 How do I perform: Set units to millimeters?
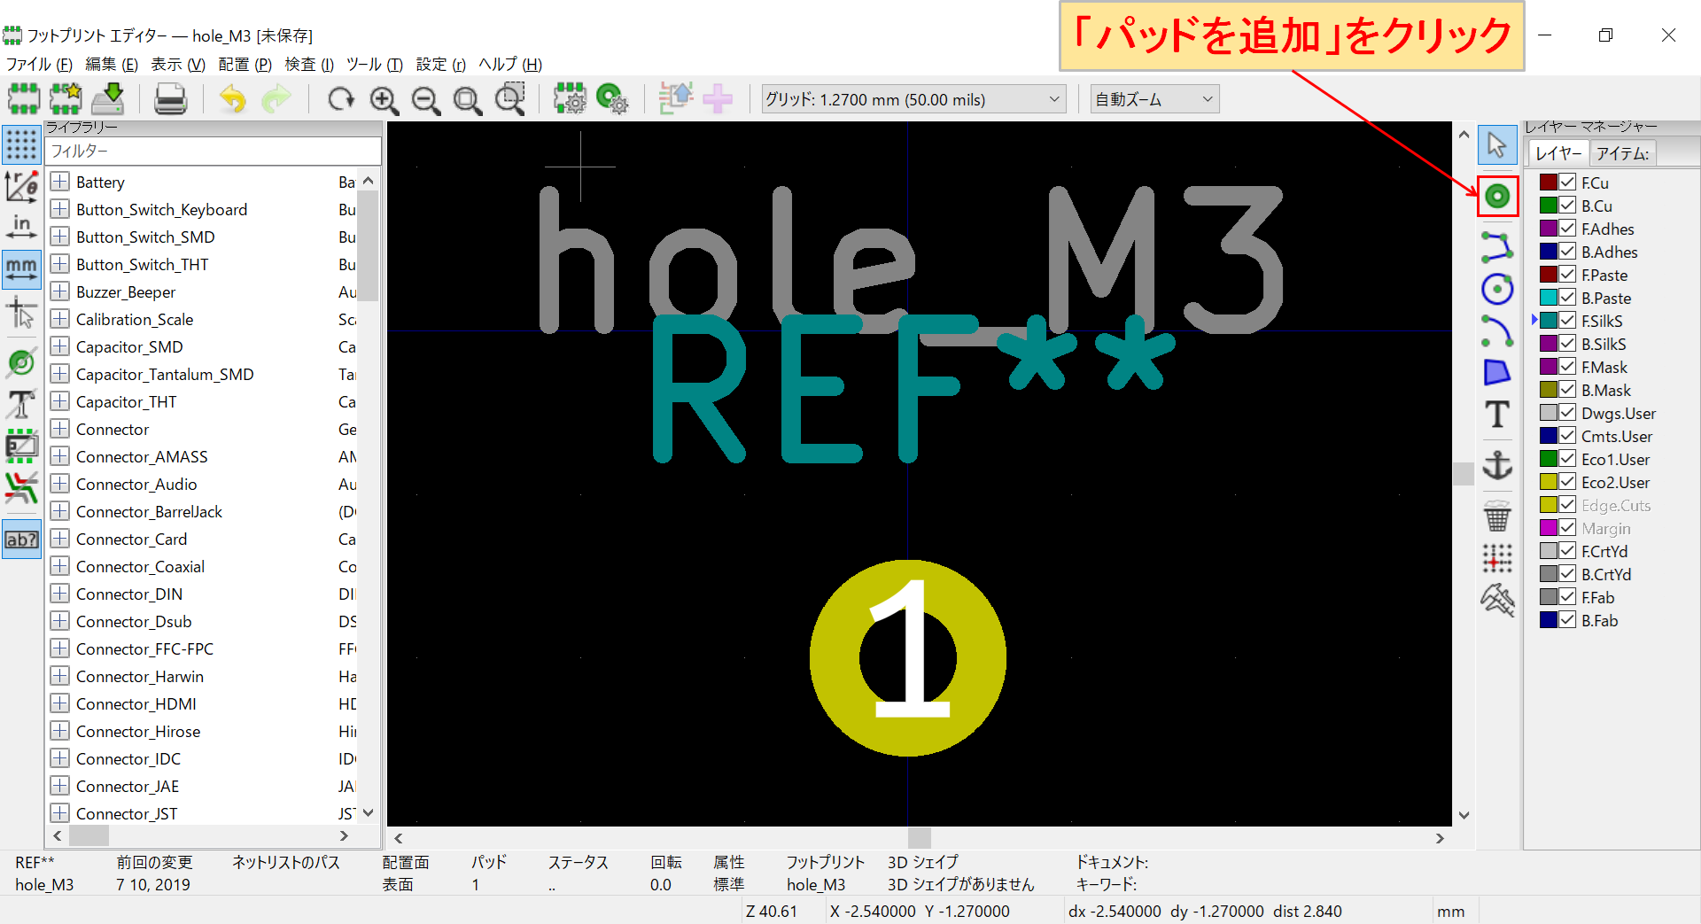(x=22, y=270)
